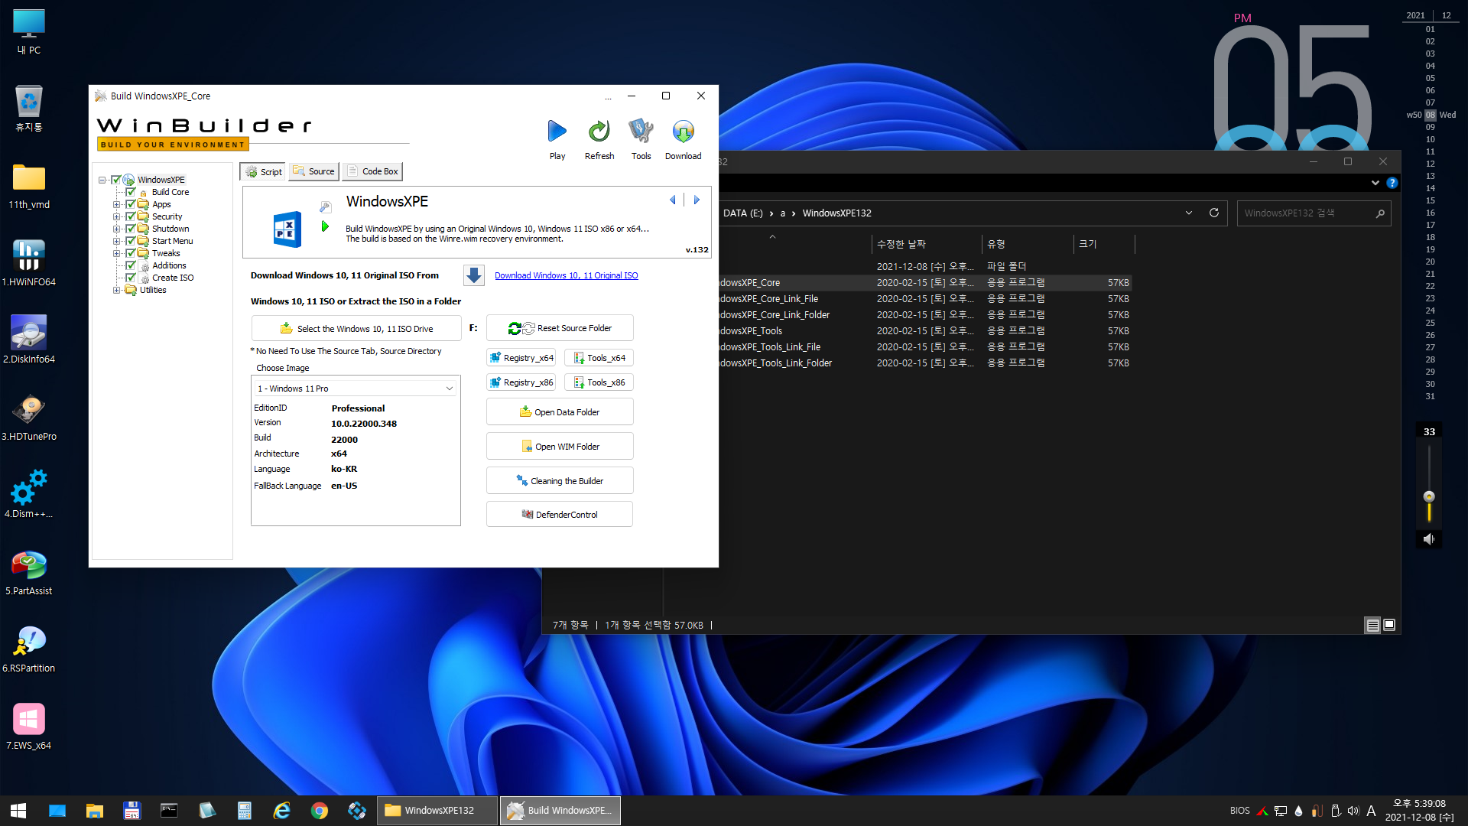Switch to the Script tab
1468x826 pixels.
pos(263,171)
